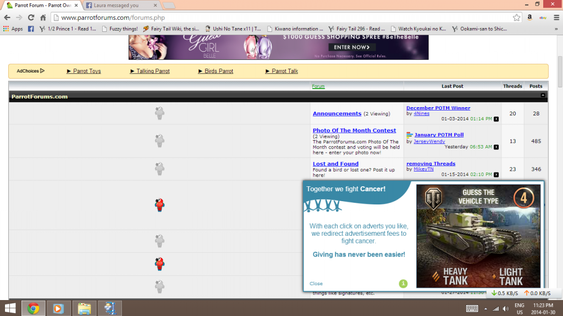This screenshot has width=563, height=316.
Task: Click the second red parrot new-posts icon
Action: [x=159, y=264]
